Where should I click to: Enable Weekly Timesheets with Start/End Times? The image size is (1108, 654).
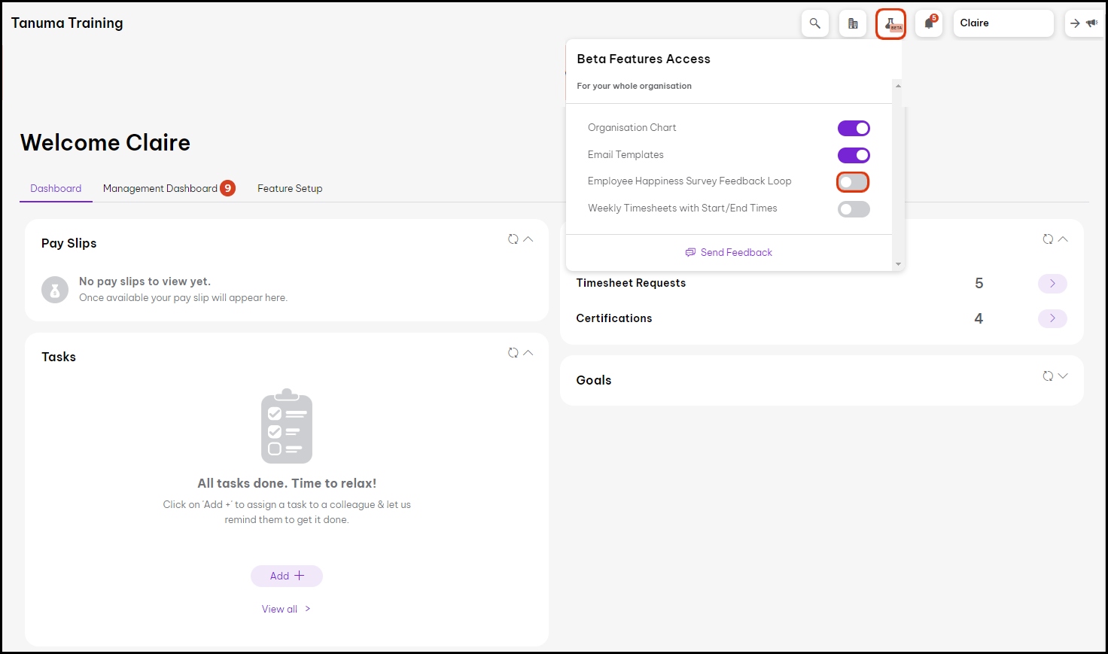(854, 209)
